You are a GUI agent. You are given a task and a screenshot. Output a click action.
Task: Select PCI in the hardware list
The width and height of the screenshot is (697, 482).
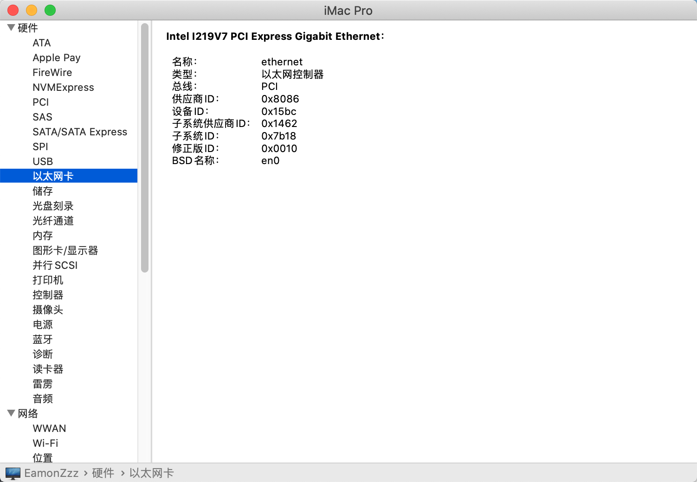coord(41,102)
